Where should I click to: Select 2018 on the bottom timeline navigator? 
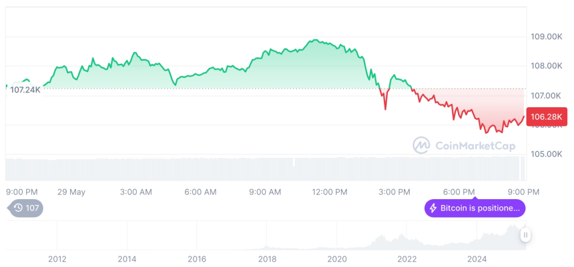coord(267,258)
